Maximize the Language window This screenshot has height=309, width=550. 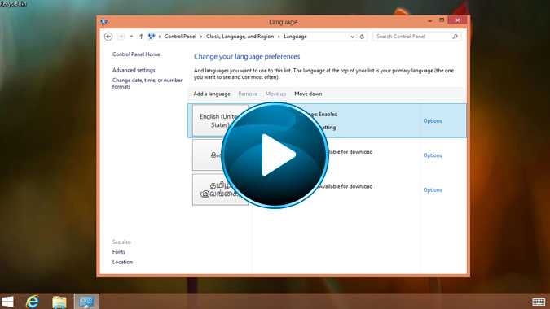(442, 20)
